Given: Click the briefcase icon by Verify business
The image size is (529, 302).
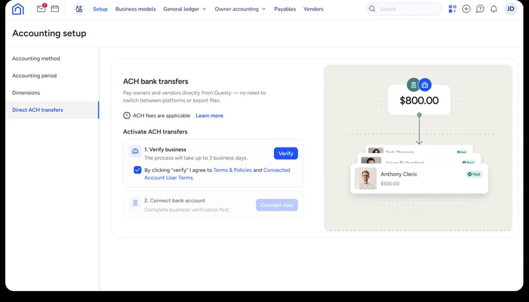Looking at the screenshot, I should point(135,151).
